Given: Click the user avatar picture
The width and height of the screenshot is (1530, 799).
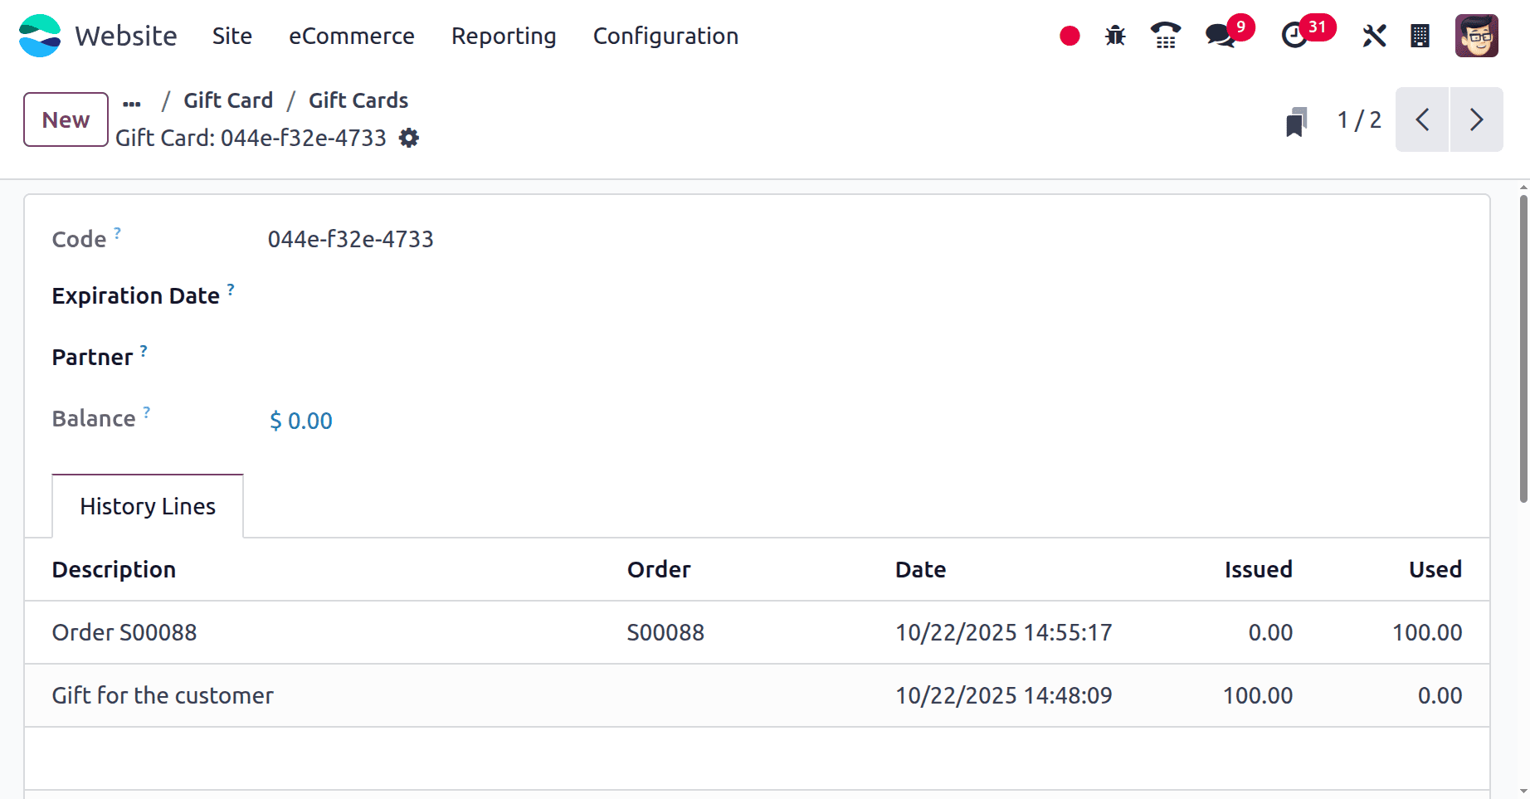Looking at the screenshot, I should [x=1476, y=36].
